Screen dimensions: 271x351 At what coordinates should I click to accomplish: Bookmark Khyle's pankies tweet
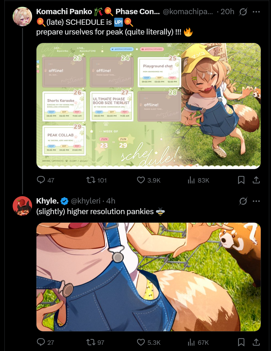click(241, 342)
